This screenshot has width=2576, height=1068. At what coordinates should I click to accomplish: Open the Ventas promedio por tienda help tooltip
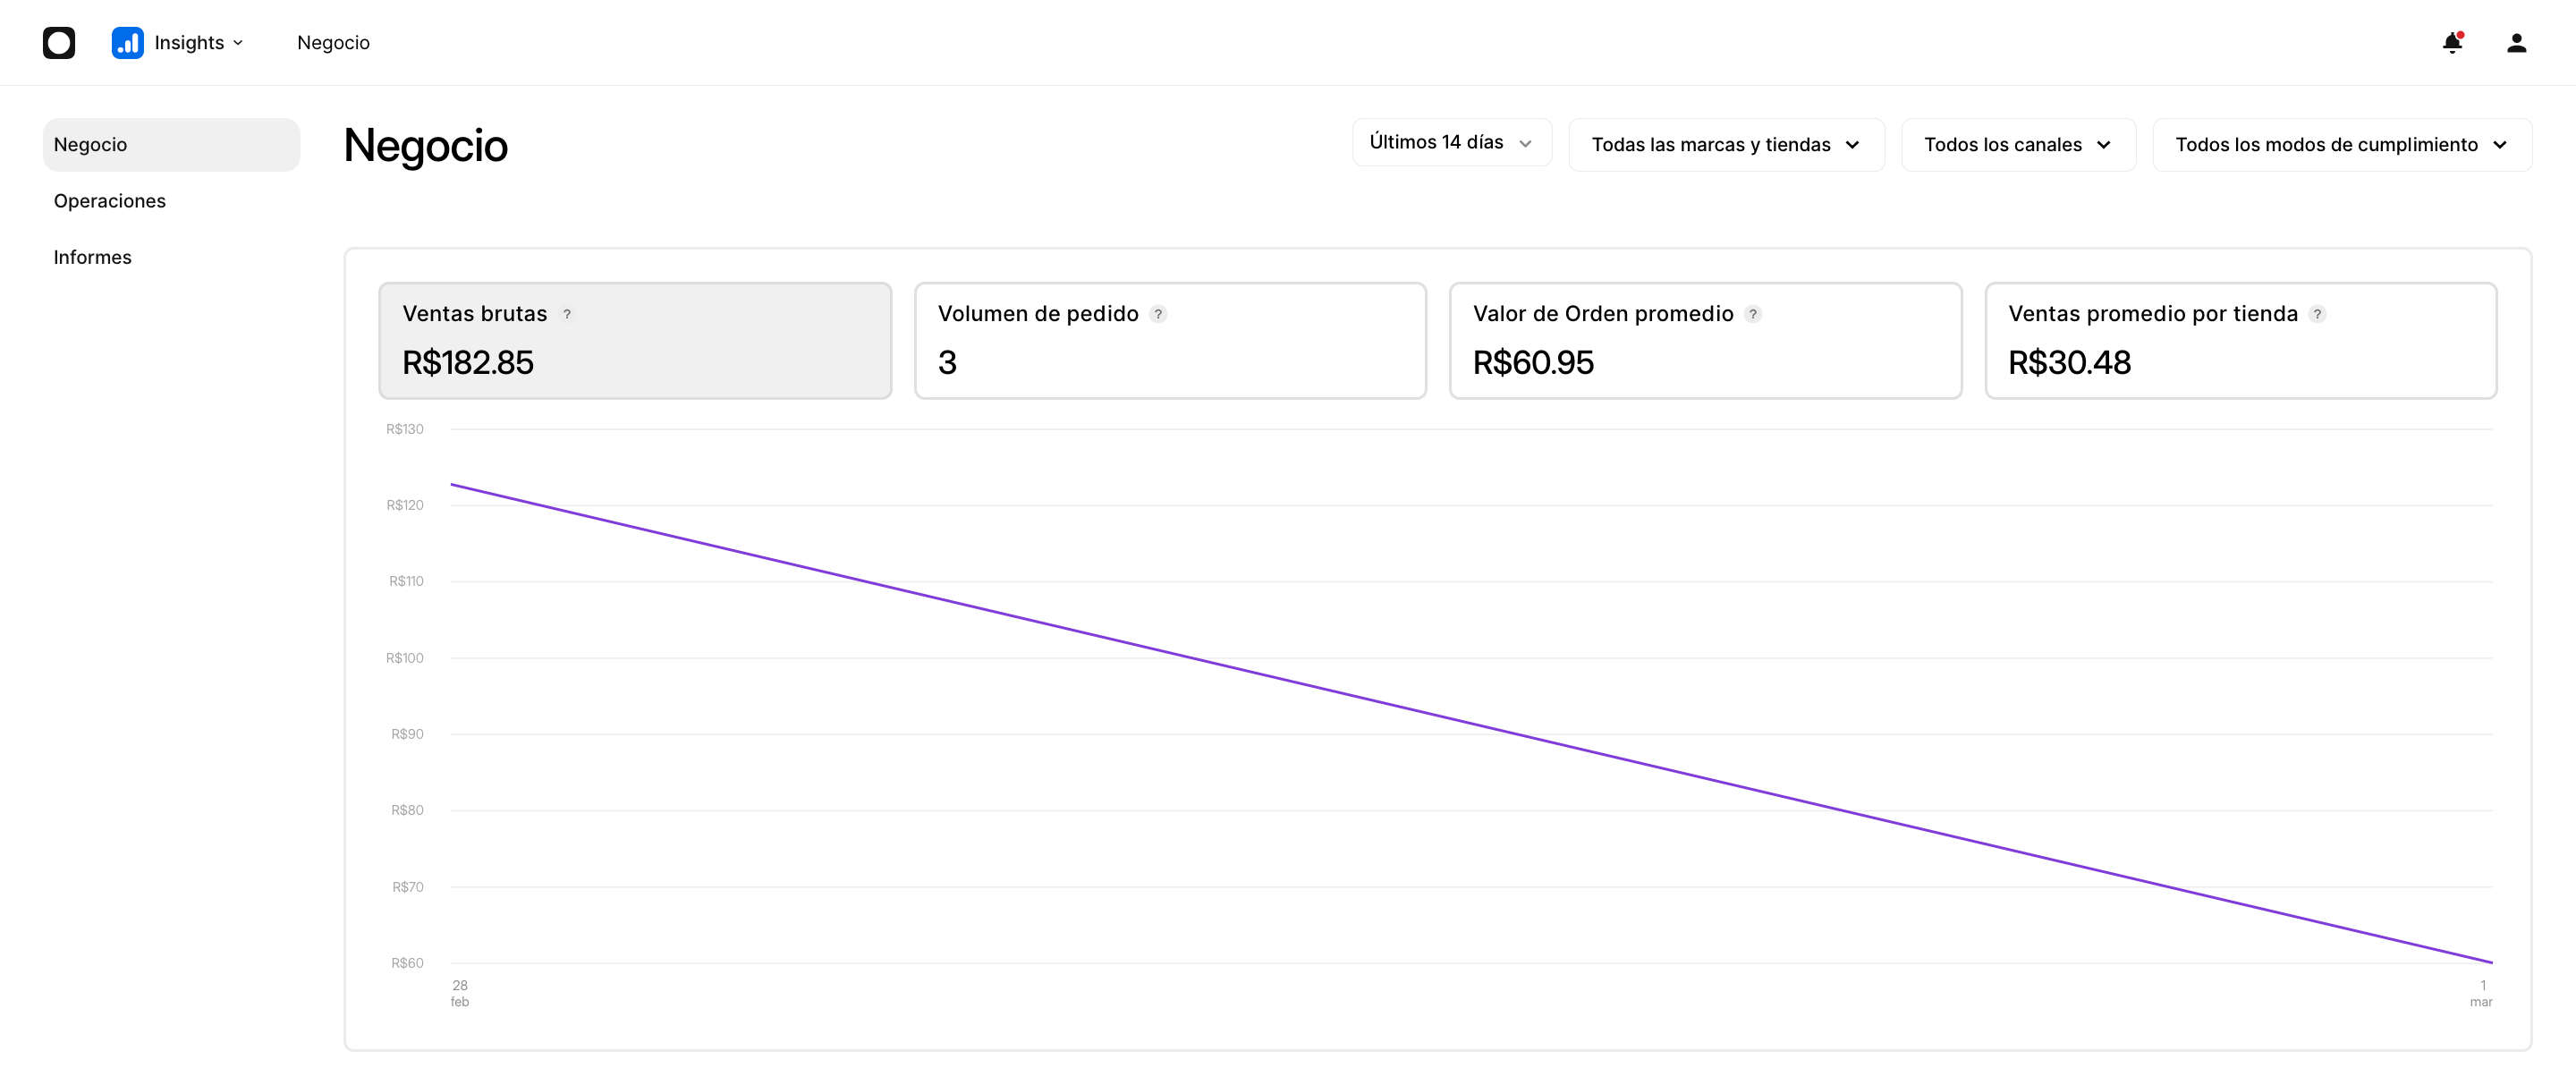coord(2318,313)
